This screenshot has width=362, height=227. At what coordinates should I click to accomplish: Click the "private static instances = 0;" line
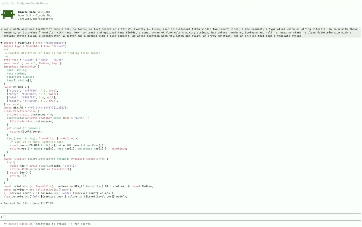tap(30, 114)
